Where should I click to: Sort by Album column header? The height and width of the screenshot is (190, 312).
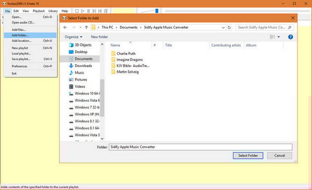point(251,45)
